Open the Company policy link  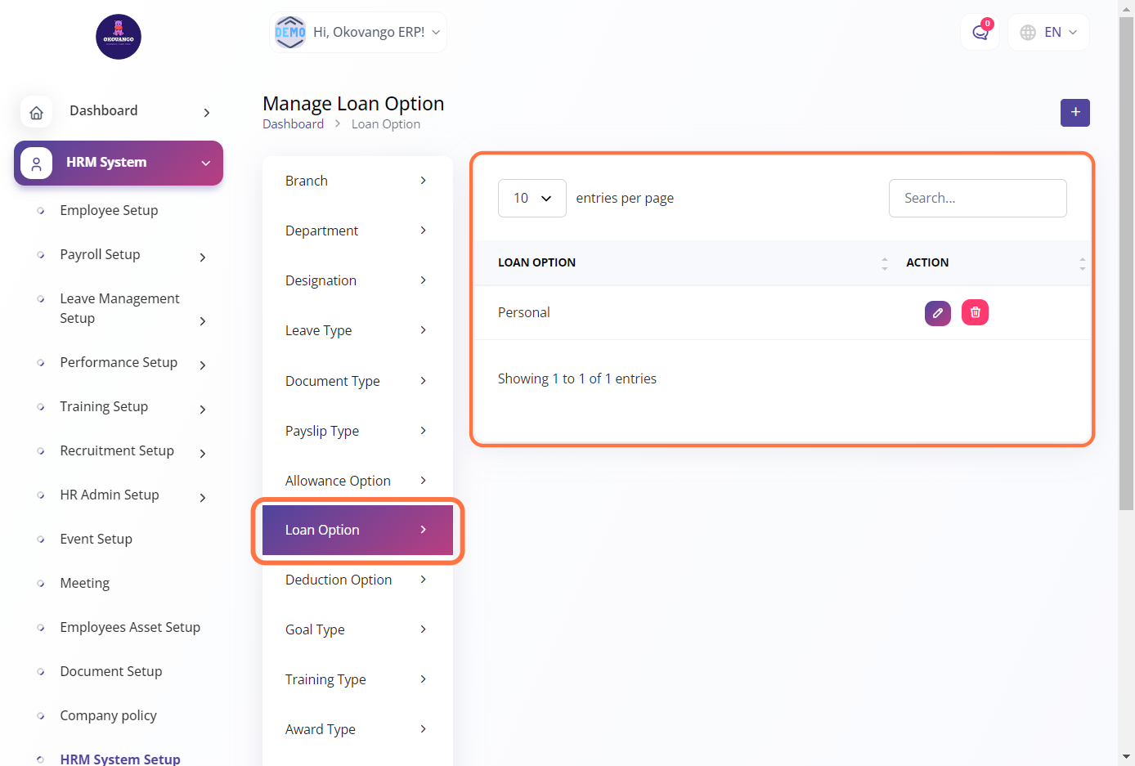108,715
